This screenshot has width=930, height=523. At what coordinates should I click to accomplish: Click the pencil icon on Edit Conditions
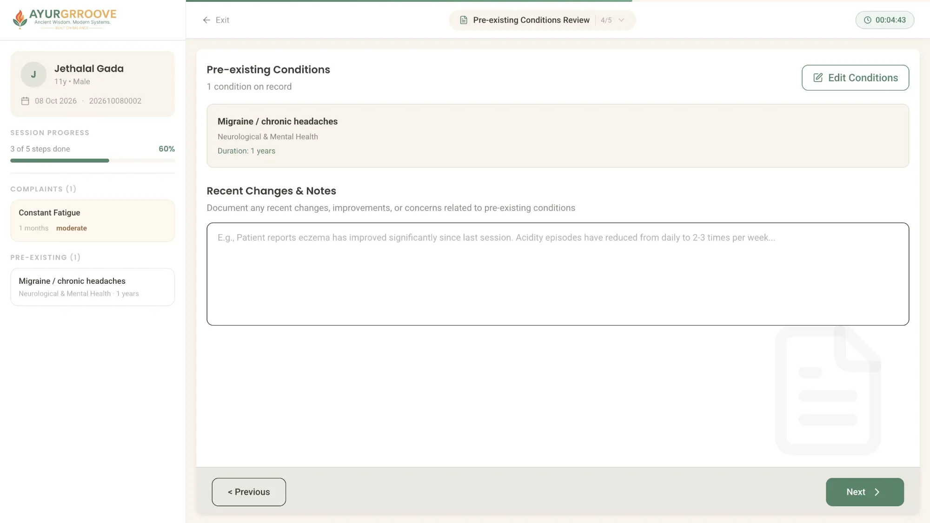[818, 78]
